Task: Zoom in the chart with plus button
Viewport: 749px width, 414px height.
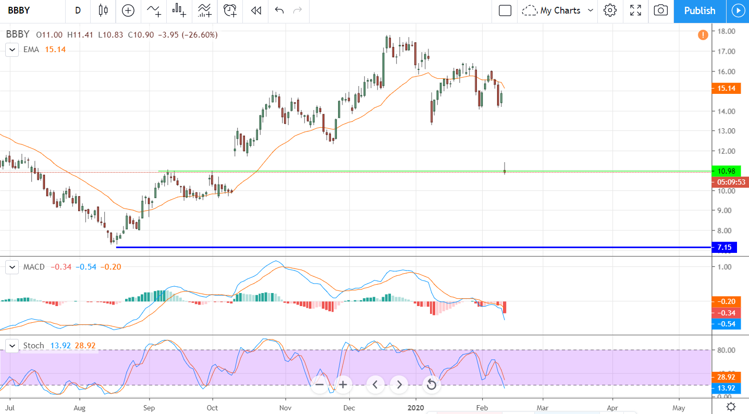Action: pyautogui.click(x=343, y=385)
